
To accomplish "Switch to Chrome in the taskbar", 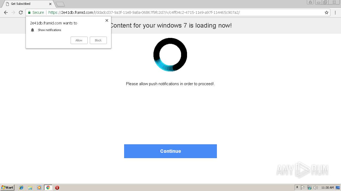I will [x=48, y=188].
